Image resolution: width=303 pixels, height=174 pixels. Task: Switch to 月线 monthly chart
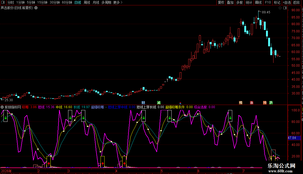(96, 2)
